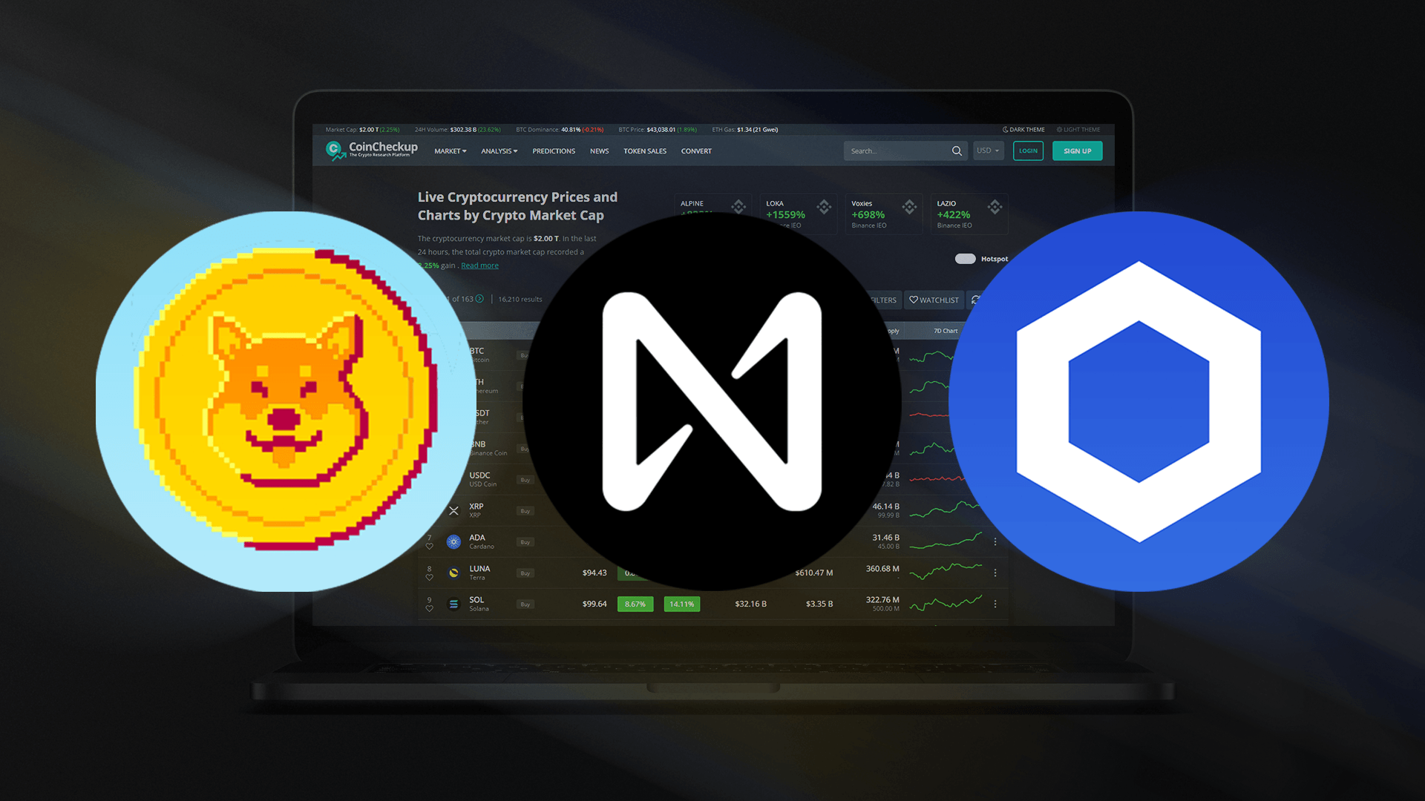Open the Predictions menu item
This screenshot has width=1425, height=801.
[x=554, y=151]
